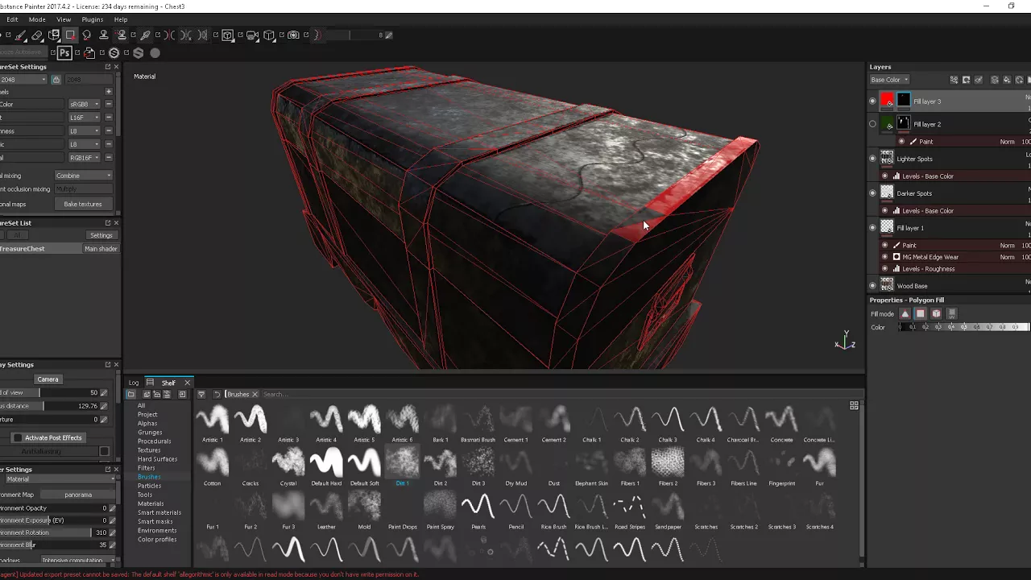Hide Lighter Spots layer

pos(872,159)
